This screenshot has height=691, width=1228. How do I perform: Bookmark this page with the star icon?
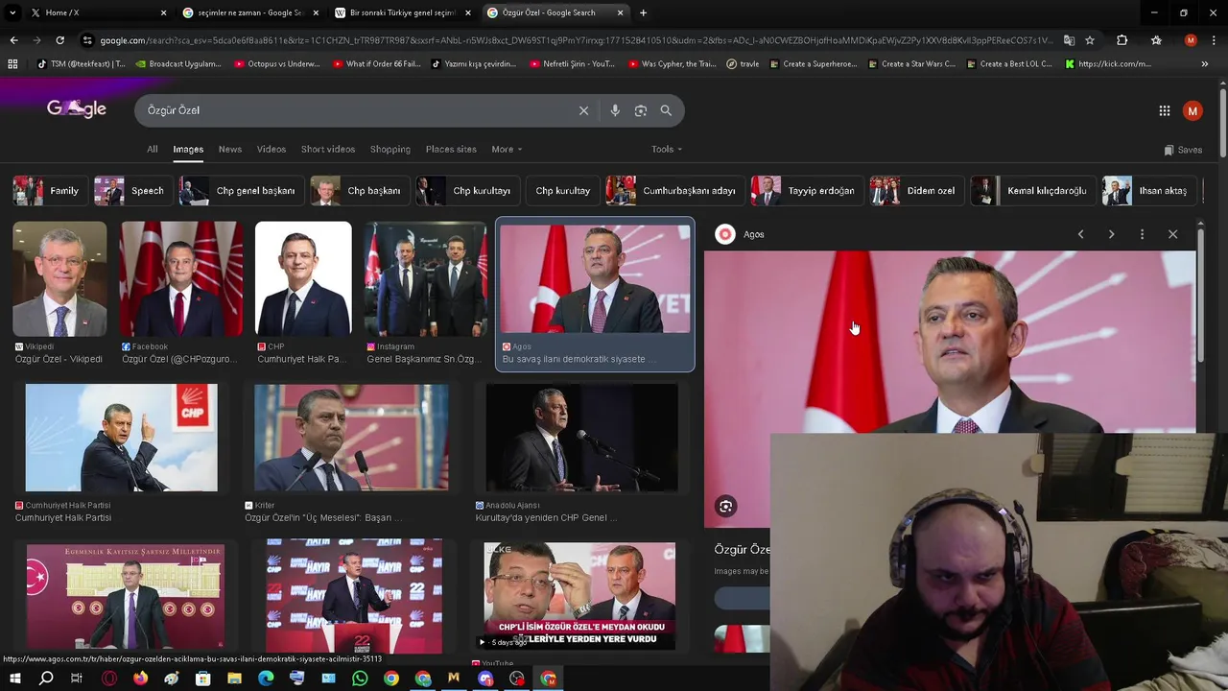tap(1090, 40)
